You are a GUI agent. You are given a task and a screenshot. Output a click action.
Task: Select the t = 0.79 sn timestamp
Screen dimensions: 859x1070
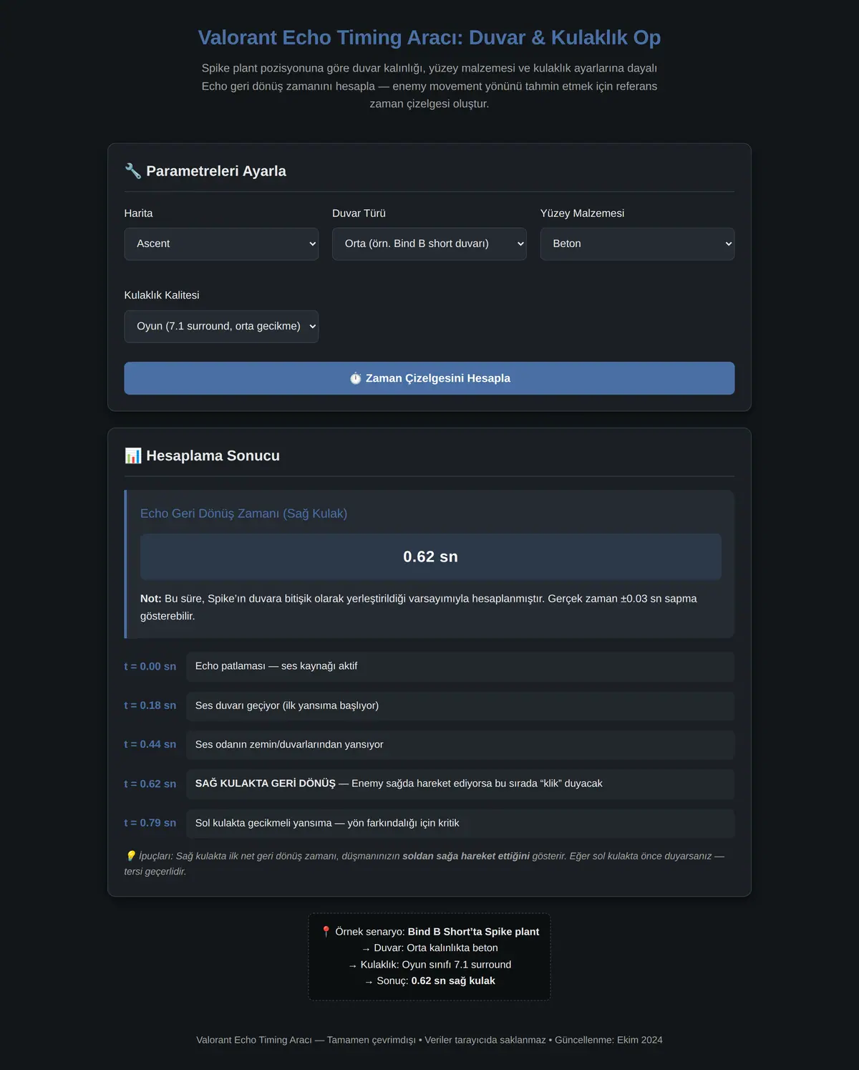pyautogui.click(x=150, y=823)
